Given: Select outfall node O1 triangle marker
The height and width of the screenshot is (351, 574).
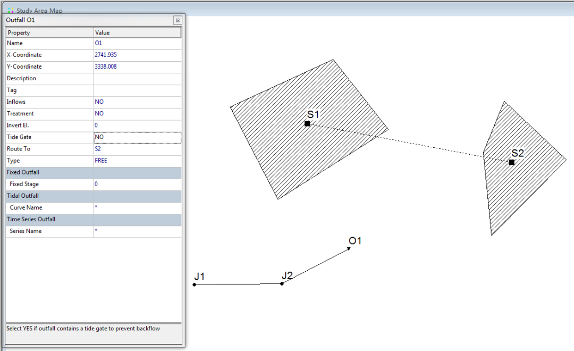Looking at the screenshot, I should tap(349, 249).
